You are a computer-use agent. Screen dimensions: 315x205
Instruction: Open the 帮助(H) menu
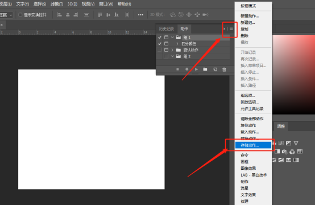click(125, 4)
